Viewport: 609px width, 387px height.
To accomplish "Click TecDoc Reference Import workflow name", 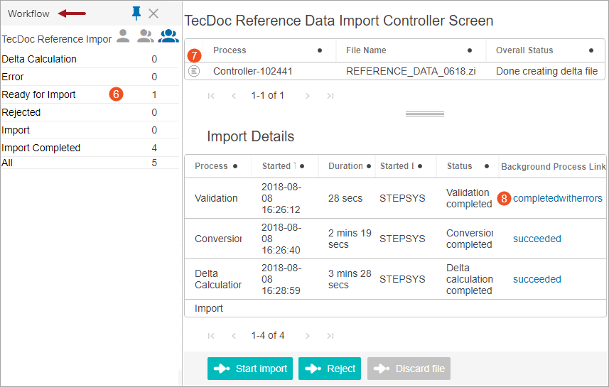I will (57, 39).
